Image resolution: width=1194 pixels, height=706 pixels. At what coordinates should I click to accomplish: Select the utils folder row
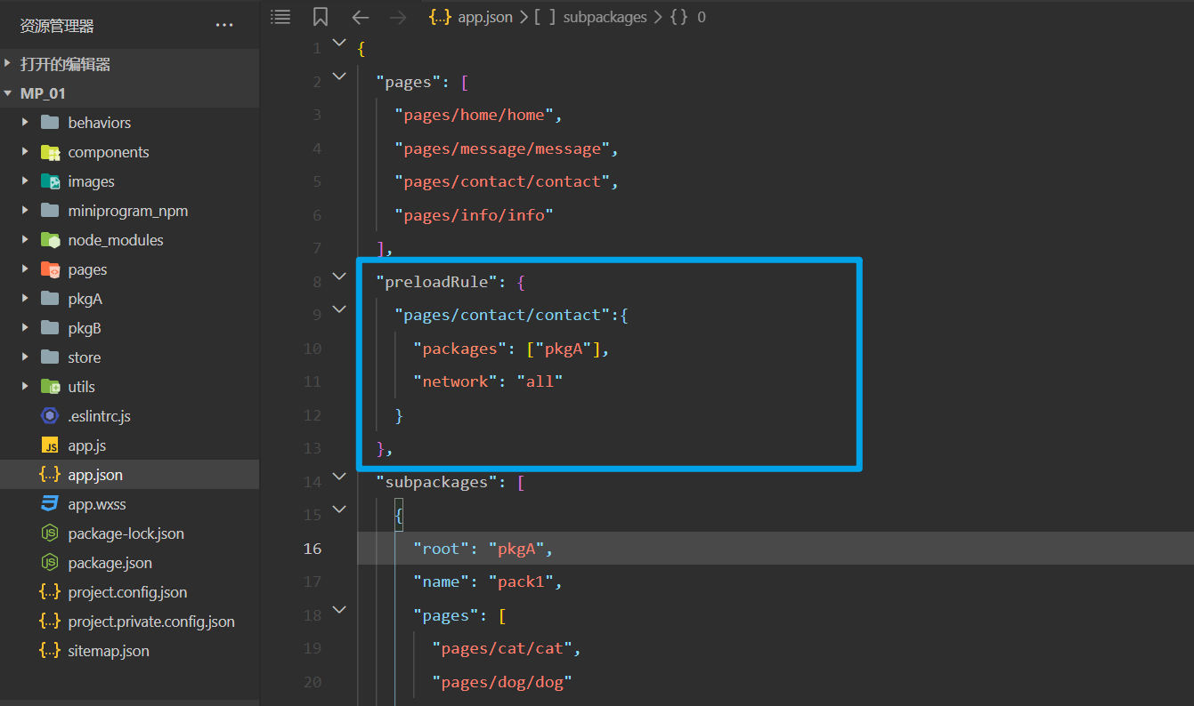129,387
